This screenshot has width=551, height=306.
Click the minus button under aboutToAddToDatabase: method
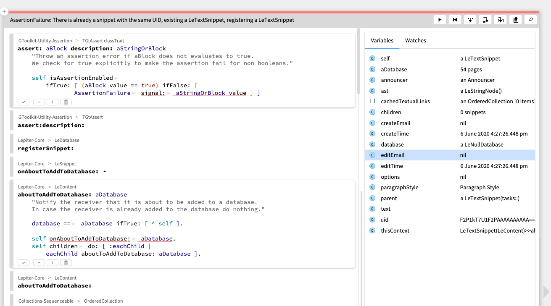coord(39,263)
